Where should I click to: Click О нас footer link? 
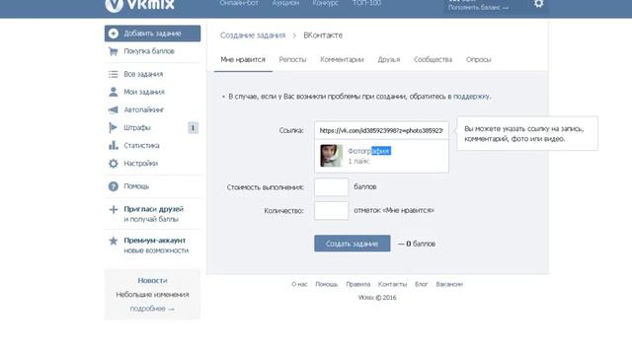click(x=299, y=284)
